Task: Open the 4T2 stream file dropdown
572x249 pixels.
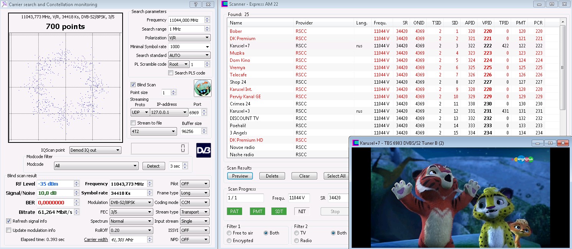Action: (x=153, y=131)
